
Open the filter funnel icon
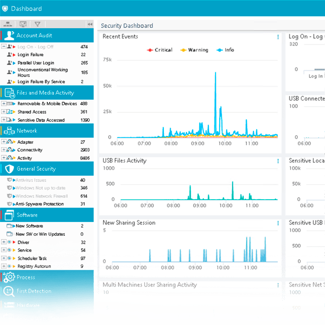(37, 24)
